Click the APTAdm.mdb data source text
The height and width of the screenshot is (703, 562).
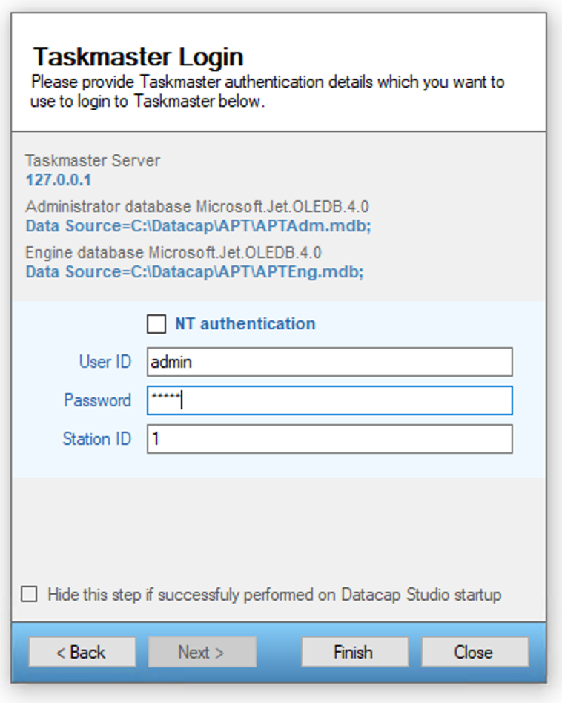tap(198, 225)
